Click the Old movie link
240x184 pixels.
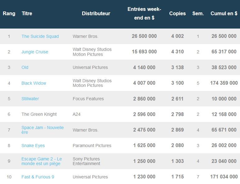tap(25, 67)
